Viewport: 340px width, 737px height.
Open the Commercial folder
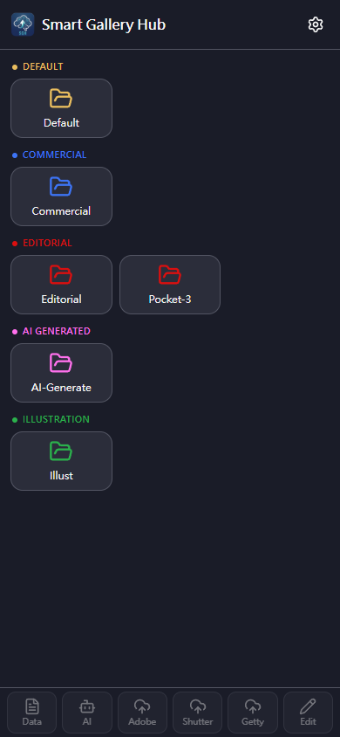pos(61,196)
